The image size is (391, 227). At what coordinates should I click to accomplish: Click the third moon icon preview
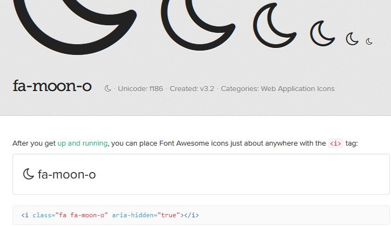click(275, 25)
